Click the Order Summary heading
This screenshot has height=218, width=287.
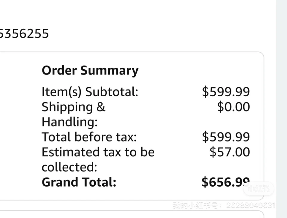90,71
